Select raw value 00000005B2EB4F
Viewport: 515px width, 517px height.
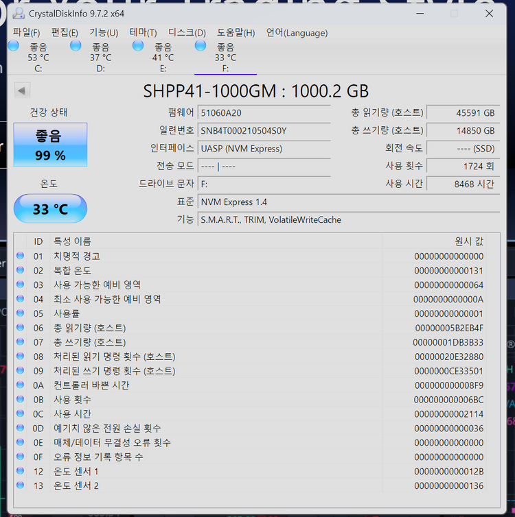tap(449, 328)
